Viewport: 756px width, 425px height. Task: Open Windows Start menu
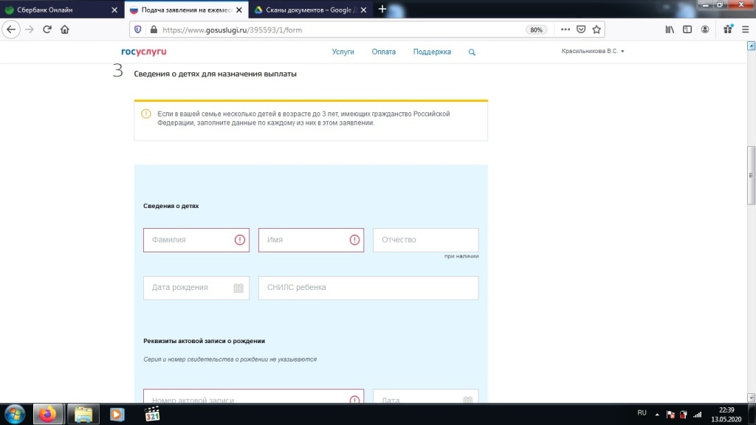tap(15, 413)
